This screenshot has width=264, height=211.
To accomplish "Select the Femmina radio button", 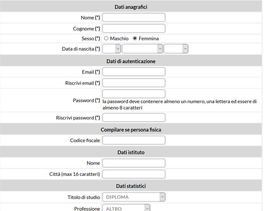I will pyautogui.click(x=135, y=38).
